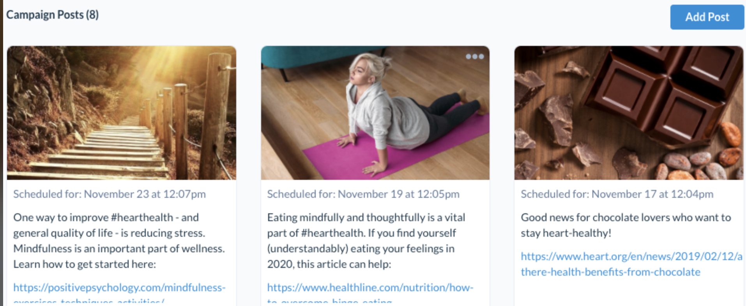The image size is (746, 306).
Task: Open the chocolate bar post image
Action: 628,113
